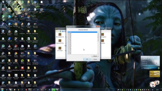
Task: Refresh the snapshot version list
Action: pyautogui.click(x=95, y=56)
